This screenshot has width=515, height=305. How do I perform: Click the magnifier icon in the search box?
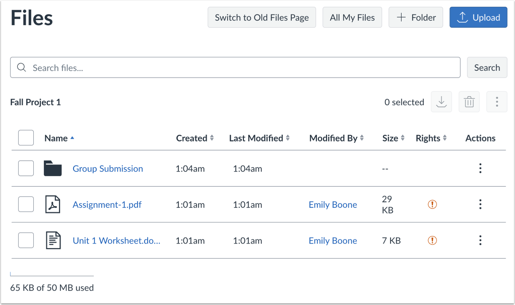[x=22, y=67]
